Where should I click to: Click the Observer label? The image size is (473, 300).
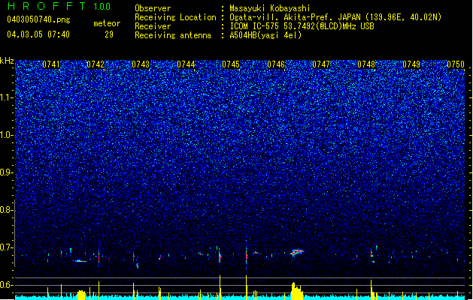pyautogui.click(x=153, y=8)
